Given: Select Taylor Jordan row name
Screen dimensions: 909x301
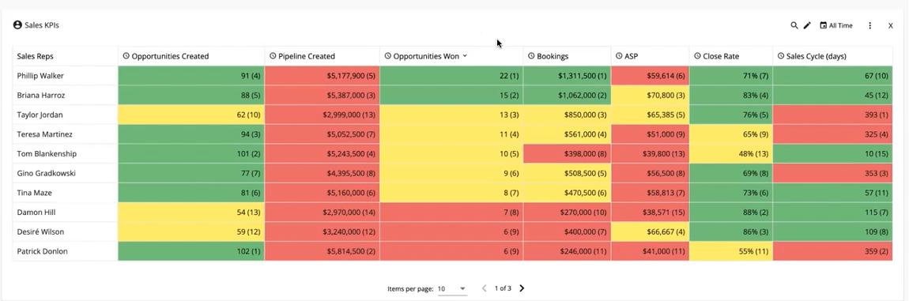Looking at the screenshot, I should click(40, 115).
